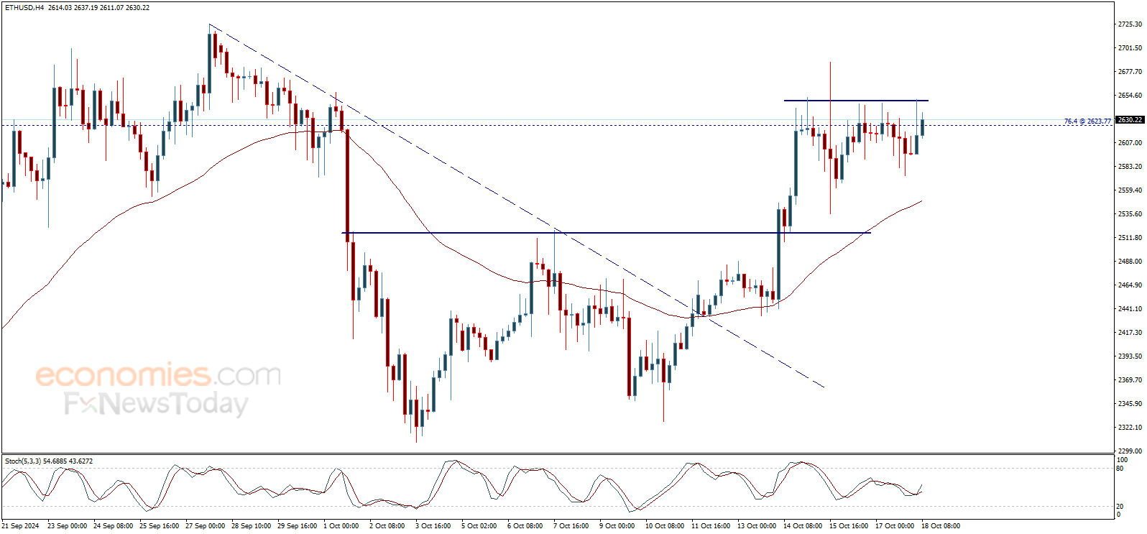Select the upper blue resistance line near 2649
The height and width of the screenshot is (534, 1147).
856,101
